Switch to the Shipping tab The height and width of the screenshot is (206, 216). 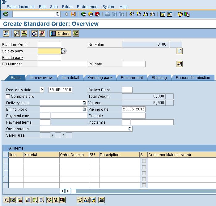159,78
